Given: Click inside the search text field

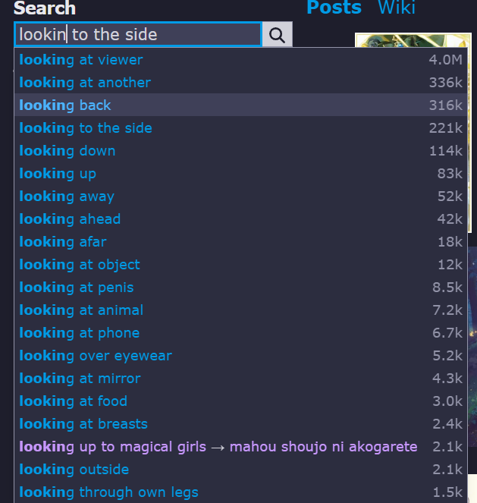Looking at the screenshot, I should tap(138, 34).
